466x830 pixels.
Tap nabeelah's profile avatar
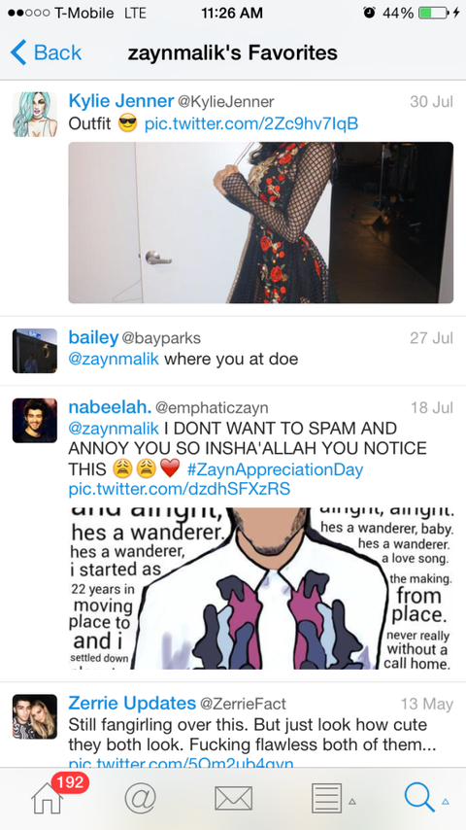(35, 420)
